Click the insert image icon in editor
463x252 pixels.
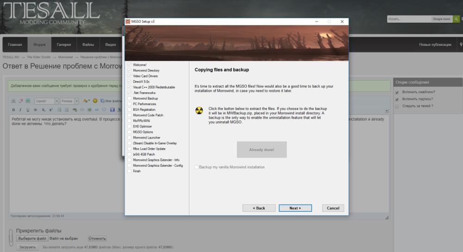(89, 110)
